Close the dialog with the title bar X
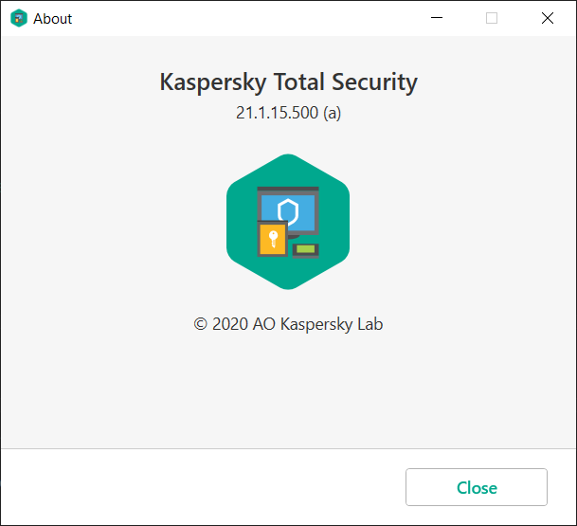Image resolution: width=577 pixels, height=526 pixels. tap(548, 18)
